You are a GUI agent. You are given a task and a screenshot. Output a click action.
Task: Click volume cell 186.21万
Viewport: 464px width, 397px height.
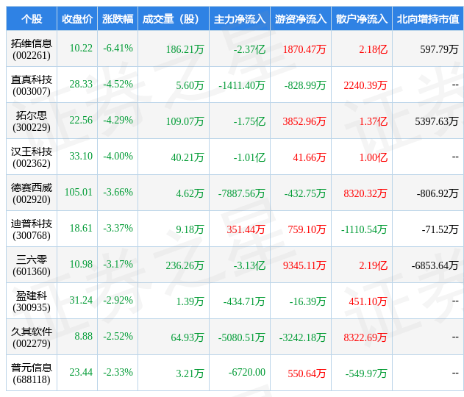185,49
